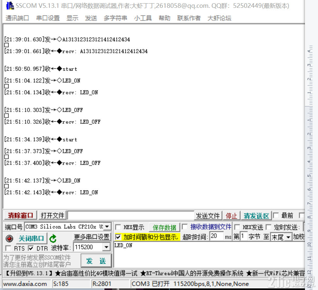The width and height of the screenshot is (318, 290).
Task: Open the 通讯端口 menu
Action: 17,18
